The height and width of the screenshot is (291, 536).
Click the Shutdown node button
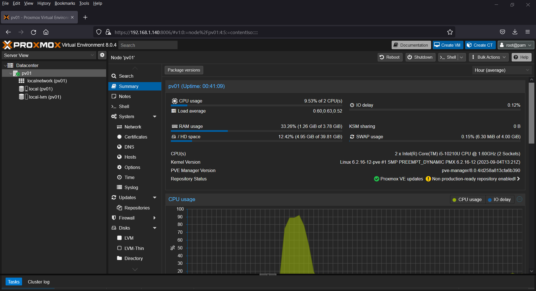420,57
